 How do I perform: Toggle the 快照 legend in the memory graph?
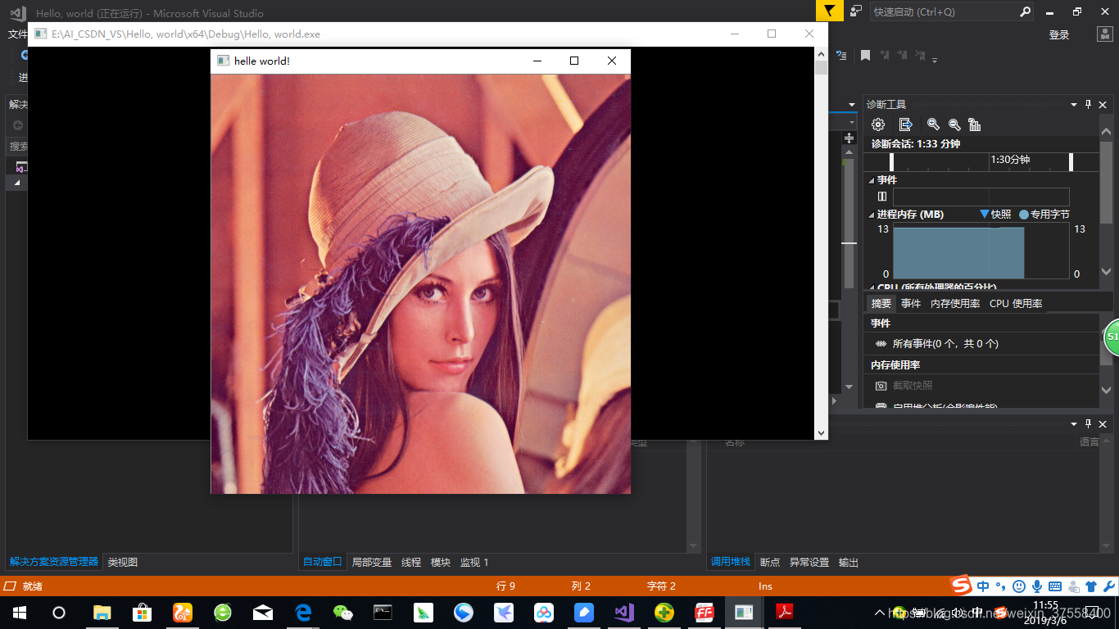click(x=995, y=215)
